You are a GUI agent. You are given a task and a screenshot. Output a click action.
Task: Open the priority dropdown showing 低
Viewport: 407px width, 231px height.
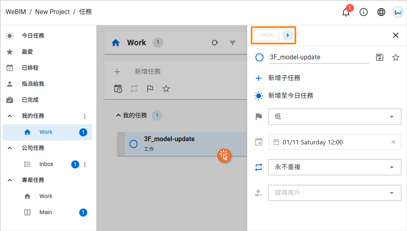coord(335,117)
